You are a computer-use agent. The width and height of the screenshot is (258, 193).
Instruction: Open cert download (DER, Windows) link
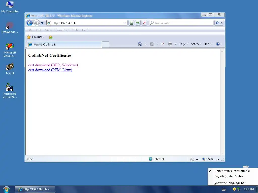coord(53,65)
